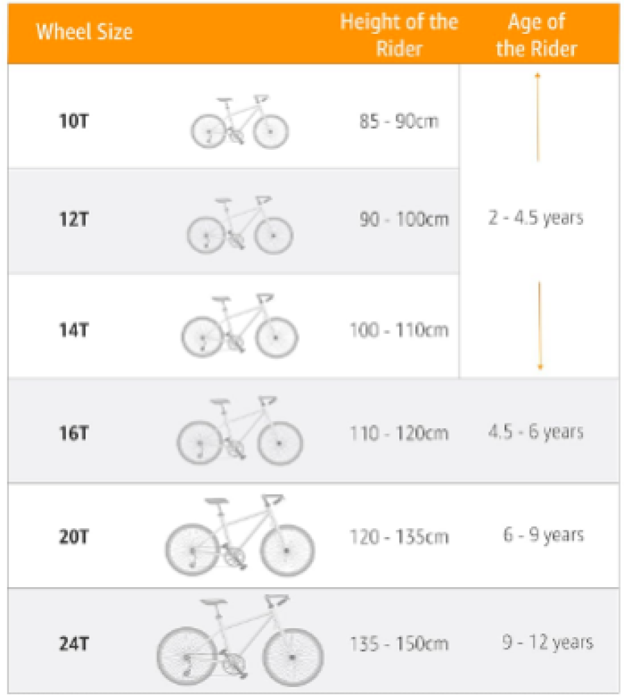Click the 9 - 12 years age text
The image size is (624, 696).
point(548,642)
